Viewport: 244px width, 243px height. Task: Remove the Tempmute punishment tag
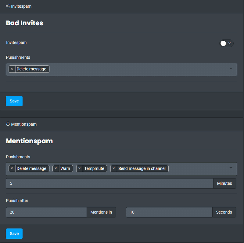(80, 168)
